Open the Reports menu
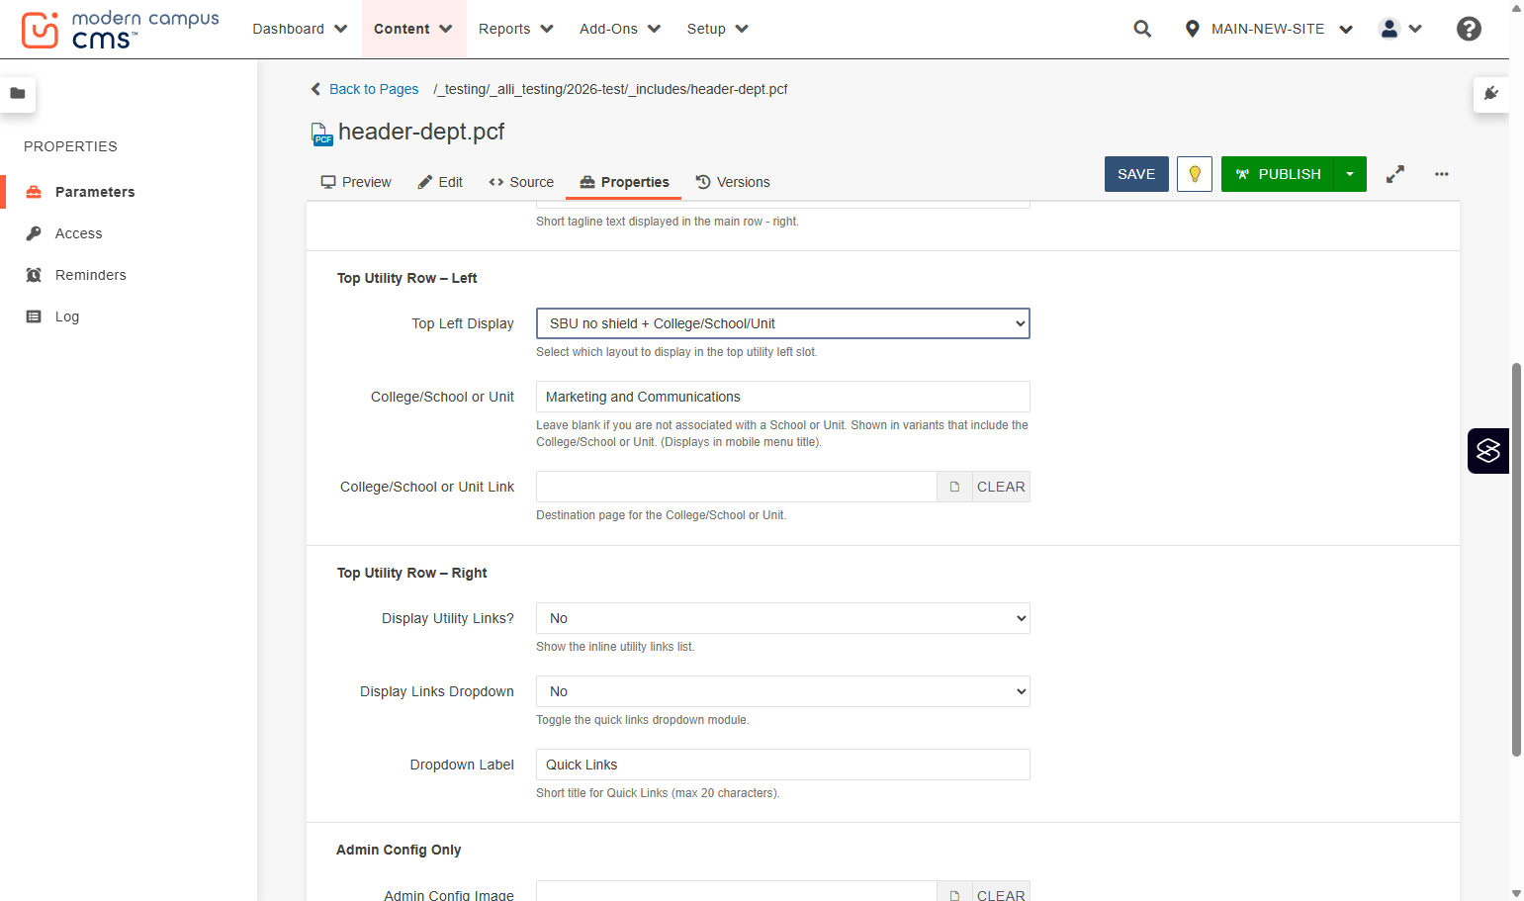 point(515,29)
